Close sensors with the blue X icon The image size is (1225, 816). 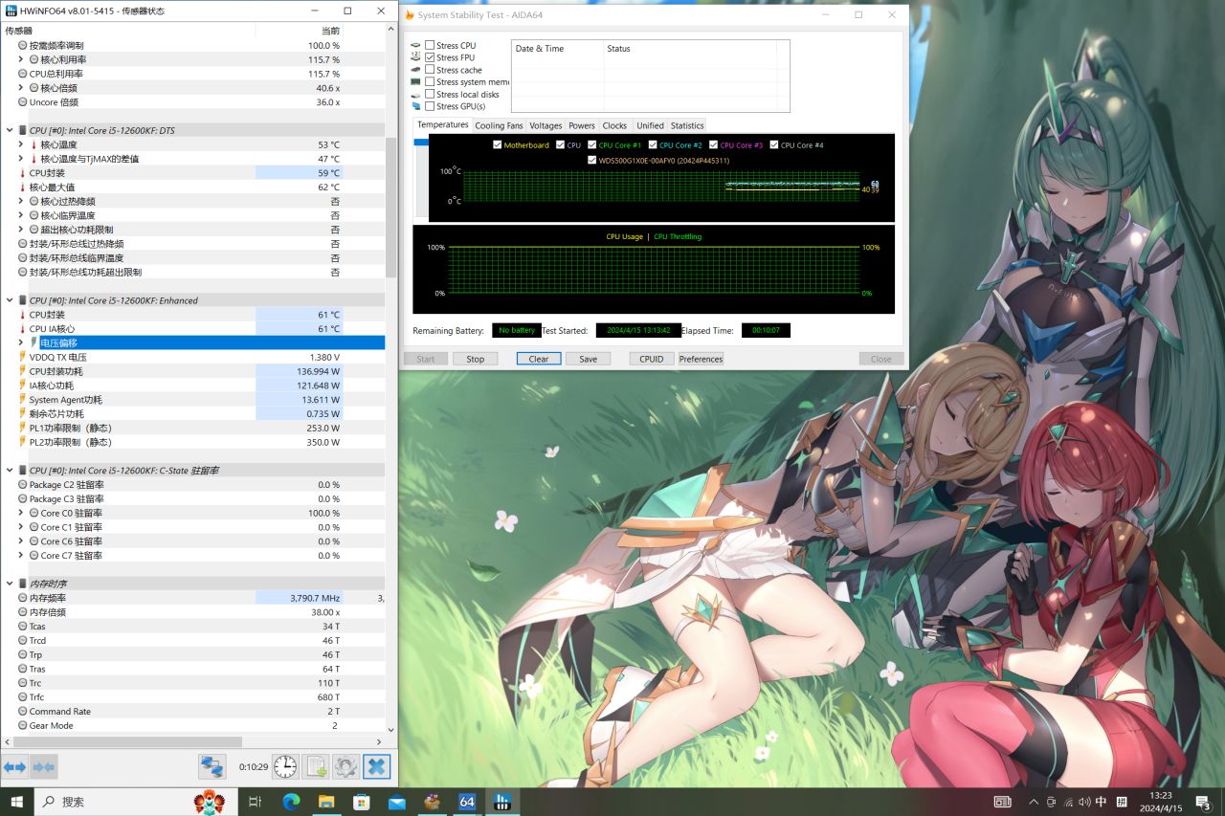click(377, 766)
